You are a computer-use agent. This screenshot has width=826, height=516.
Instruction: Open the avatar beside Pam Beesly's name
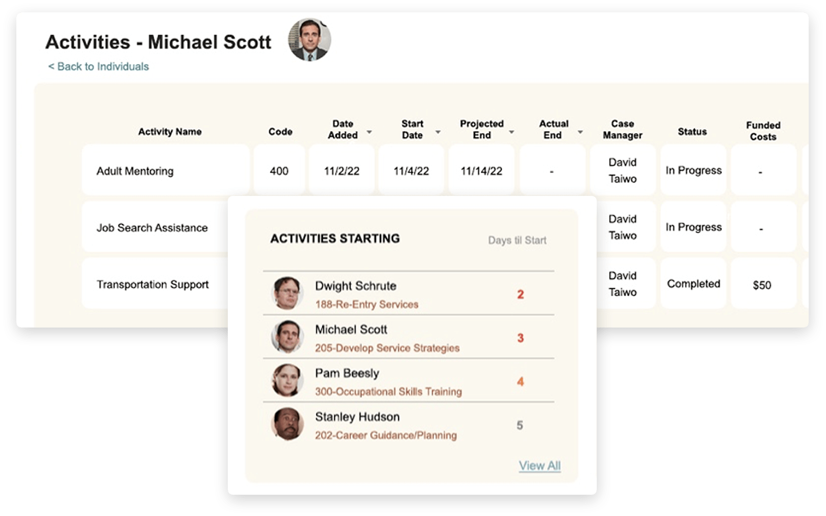coord(287,380)
